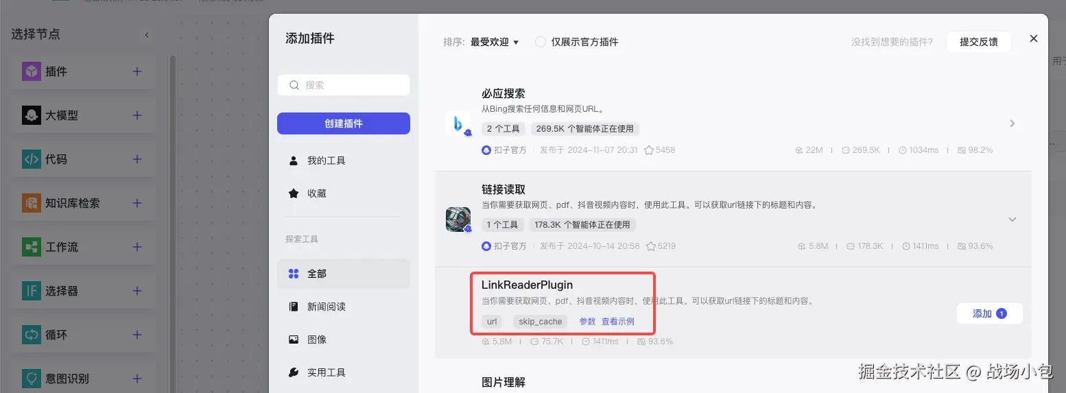
Task: Click 178.3K 个智能体正在使用 tag
Action: pos(582,225)
